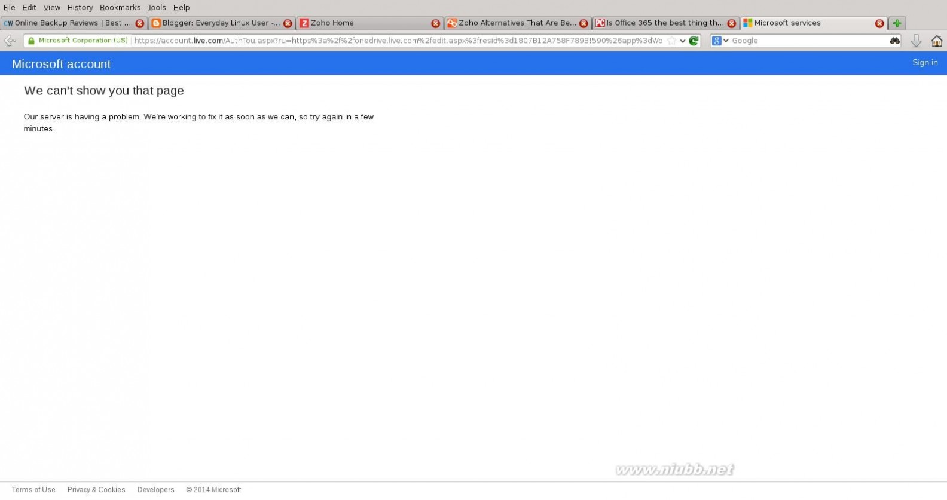Reload the page with green refresh icon
This screenshot has width=947, height=500.
click(x=694, y=41)
